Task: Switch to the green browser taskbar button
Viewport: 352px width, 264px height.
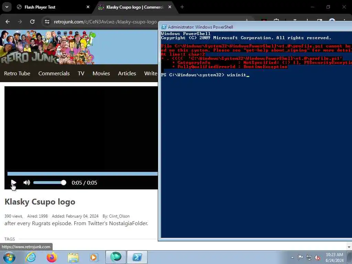Action: [116, 257]
